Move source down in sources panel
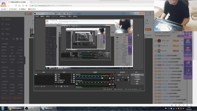Image resolution: width=197 pixels, height=111 pixels. tap(67, 86)
